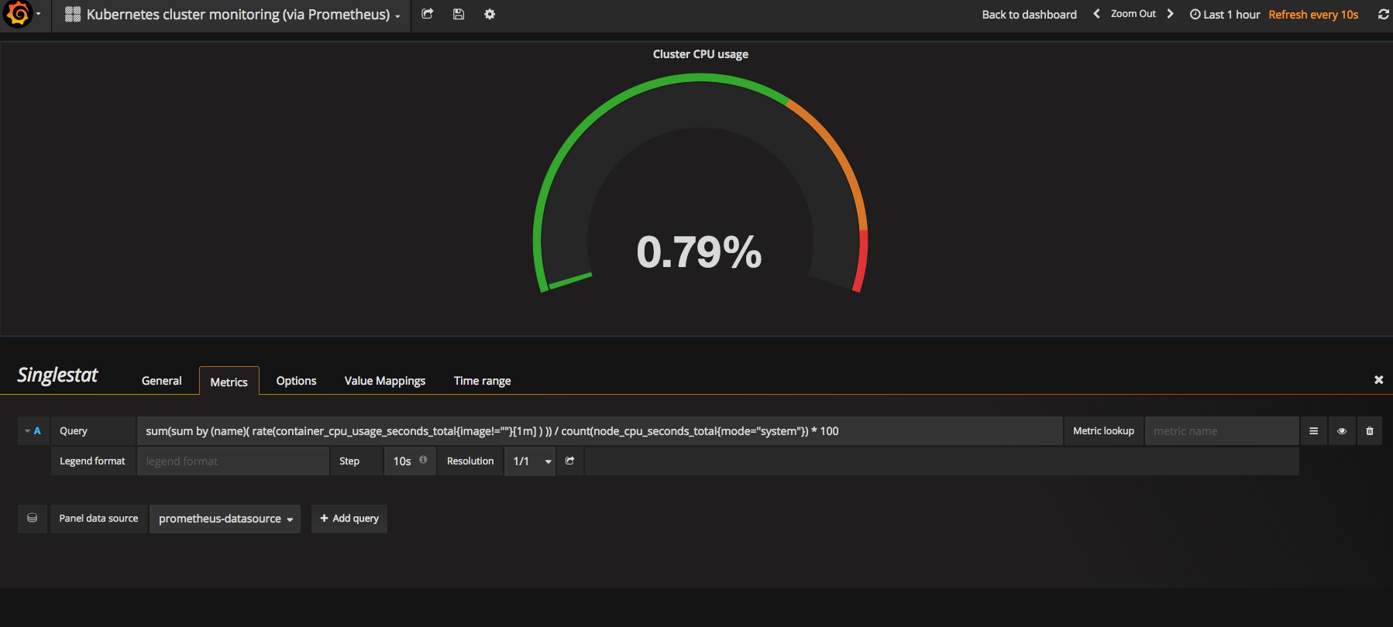Open the prometheus-datasource dropdown
Screen dimensions: 1393x627
225,519
